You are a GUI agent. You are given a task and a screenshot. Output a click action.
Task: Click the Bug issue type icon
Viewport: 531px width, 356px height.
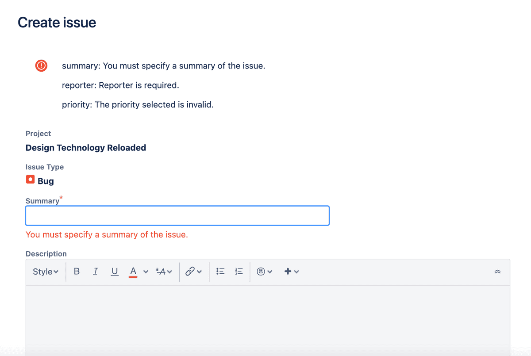(x=30, y=180)
